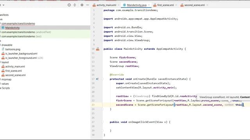Click the override gutter icon on line 17
Screen dimensions: 250x140
(x=97, y=79)
